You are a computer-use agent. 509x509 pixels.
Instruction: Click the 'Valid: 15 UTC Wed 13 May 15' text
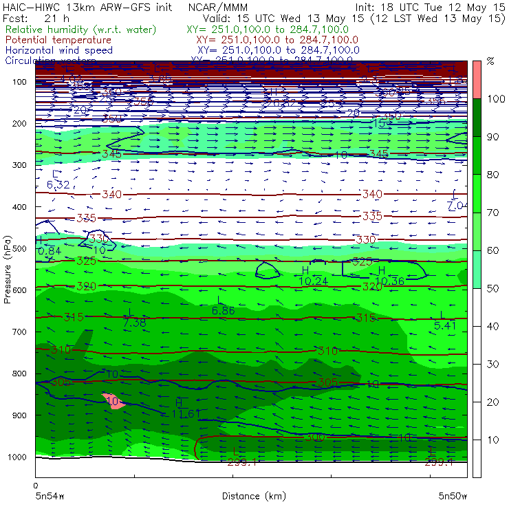285,19
